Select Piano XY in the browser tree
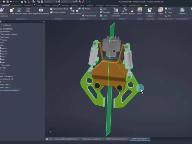 pos(3,54)
